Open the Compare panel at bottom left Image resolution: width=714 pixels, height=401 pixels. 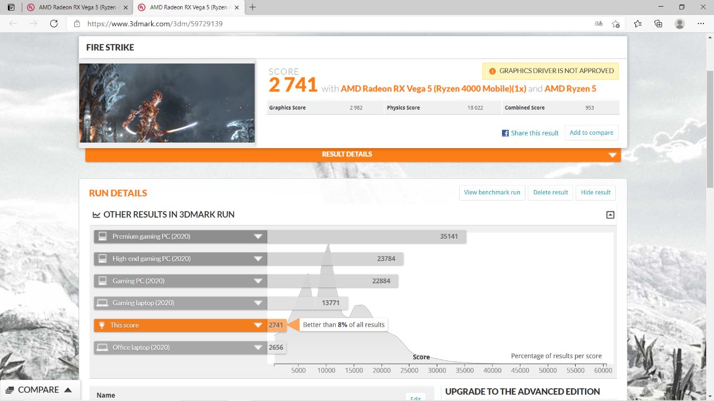(39, 390)
